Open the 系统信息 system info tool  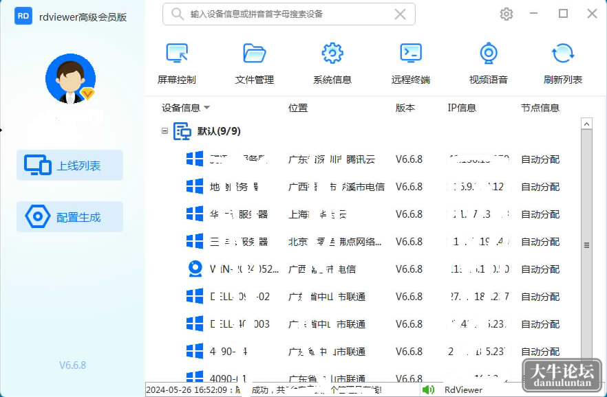pos(332,63)
